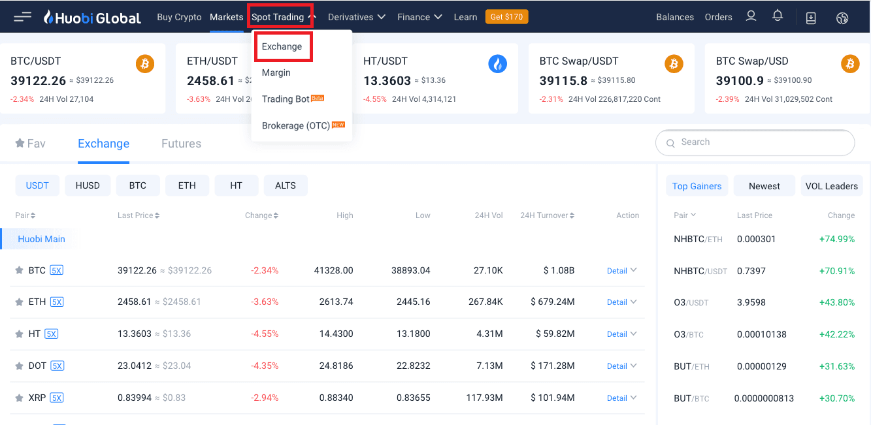Expand the Spot Trading dropdown
The height and width of the screenshot is (425, 871).
coord(283,17)
